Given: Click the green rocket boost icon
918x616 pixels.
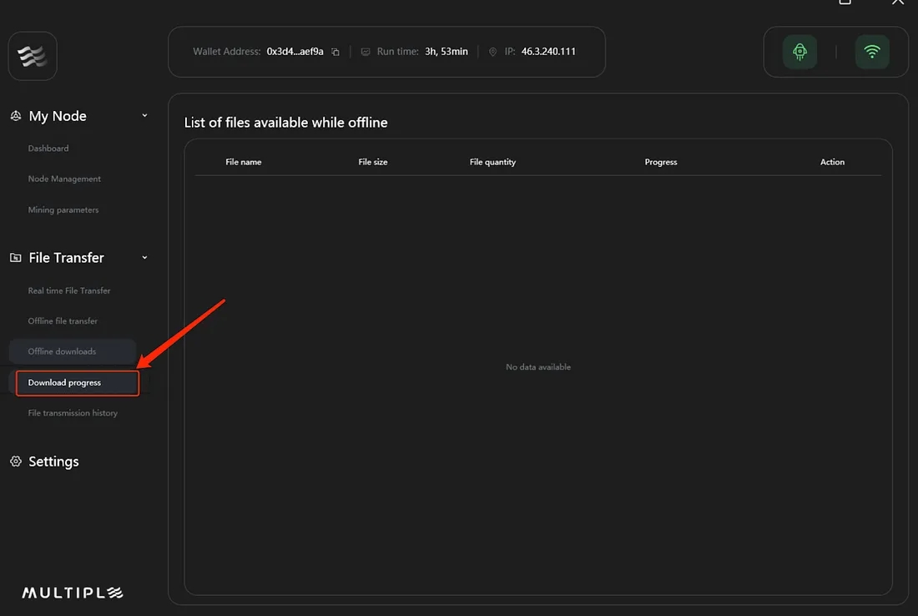Looking at the screenshot, I should pyautogui.click(x=799, y=52).
